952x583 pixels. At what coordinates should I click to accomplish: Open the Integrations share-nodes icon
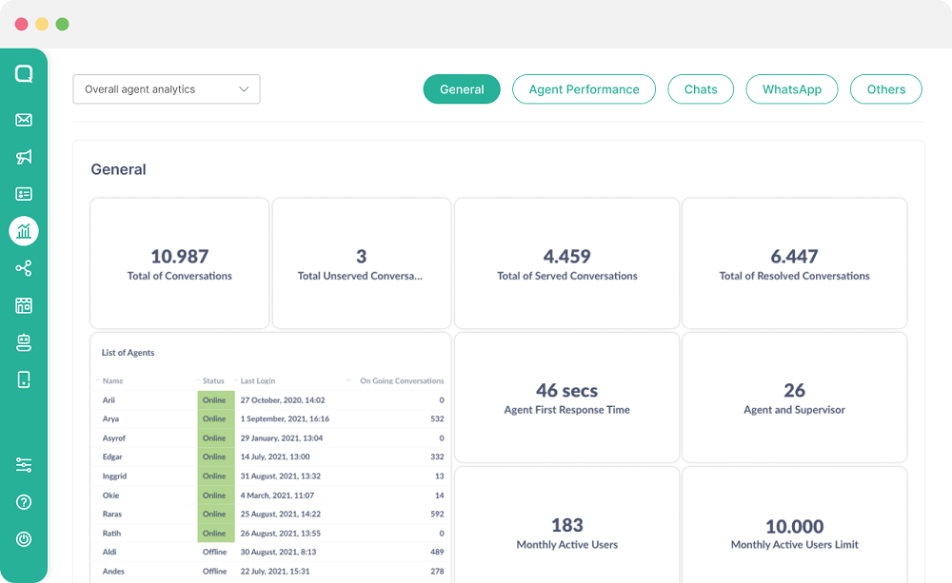(24, 269)
